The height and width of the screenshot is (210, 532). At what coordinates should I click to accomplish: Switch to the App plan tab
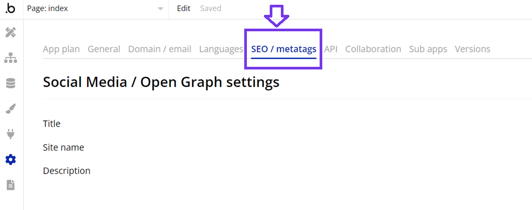[62, 49]
